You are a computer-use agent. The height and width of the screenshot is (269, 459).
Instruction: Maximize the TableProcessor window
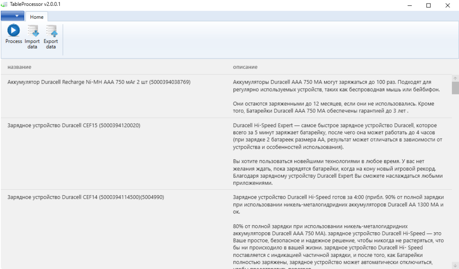428,5
